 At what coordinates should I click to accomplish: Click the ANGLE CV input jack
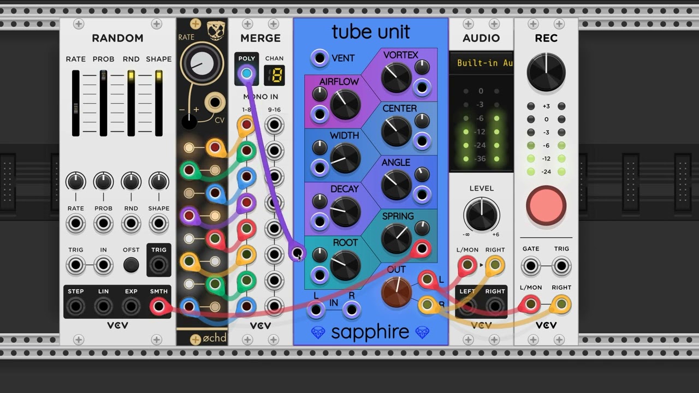pyautogui.click(x=422, y=194)
